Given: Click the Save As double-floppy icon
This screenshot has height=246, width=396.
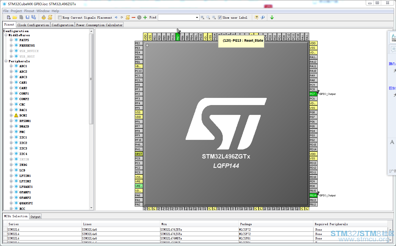Looking at the screenshot, I should [34, 17].
